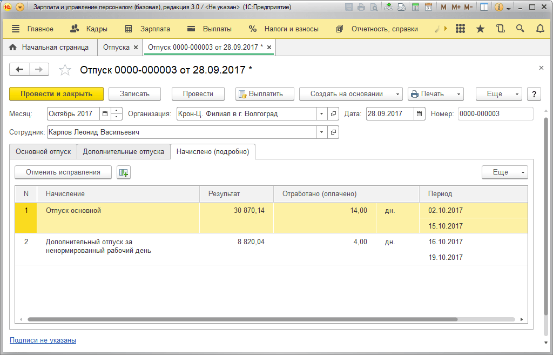This screenshot has height=355, width=553.
Task: Click the Провести и закрыть button
Action: [56, 94]
